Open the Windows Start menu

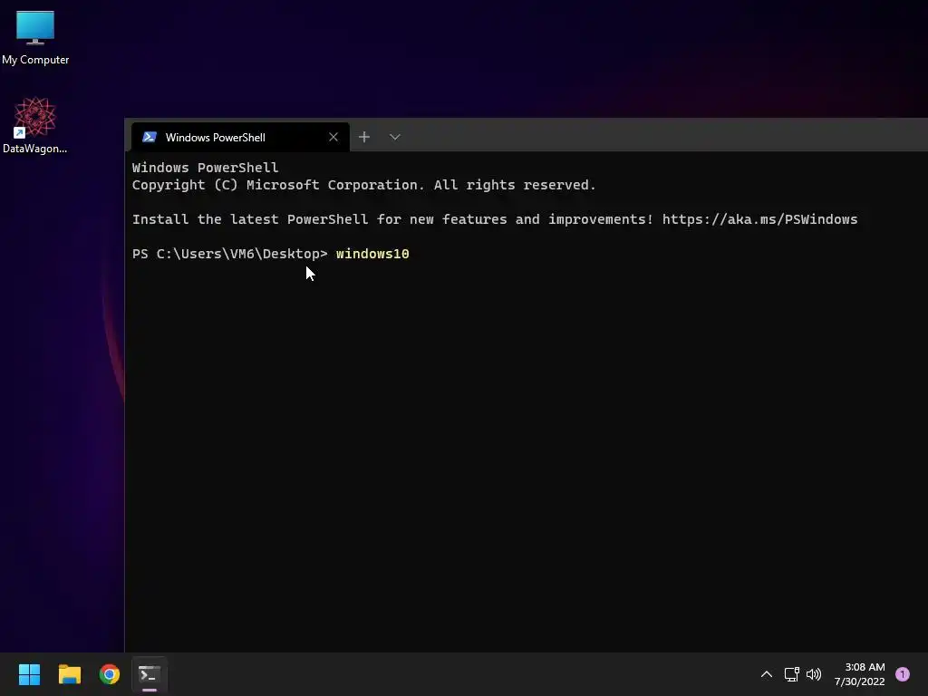pos(29,674)
